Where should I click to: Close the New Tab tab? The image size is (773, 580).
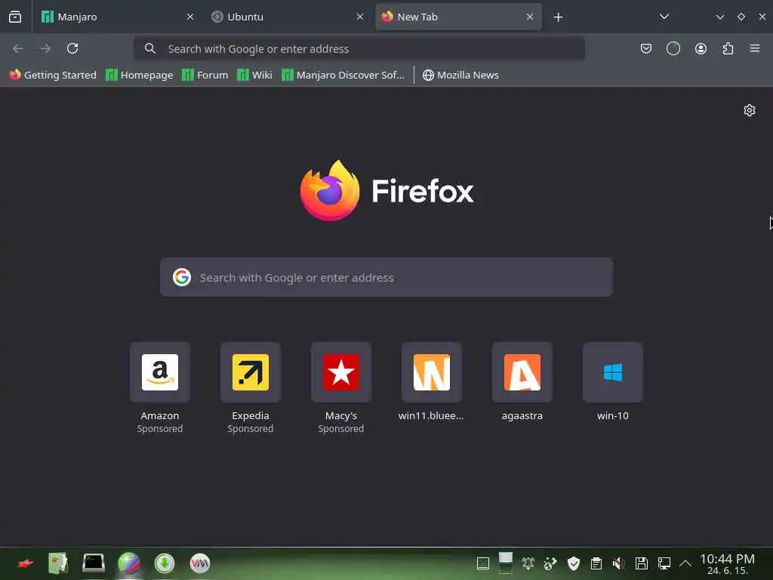coord(529,17)
